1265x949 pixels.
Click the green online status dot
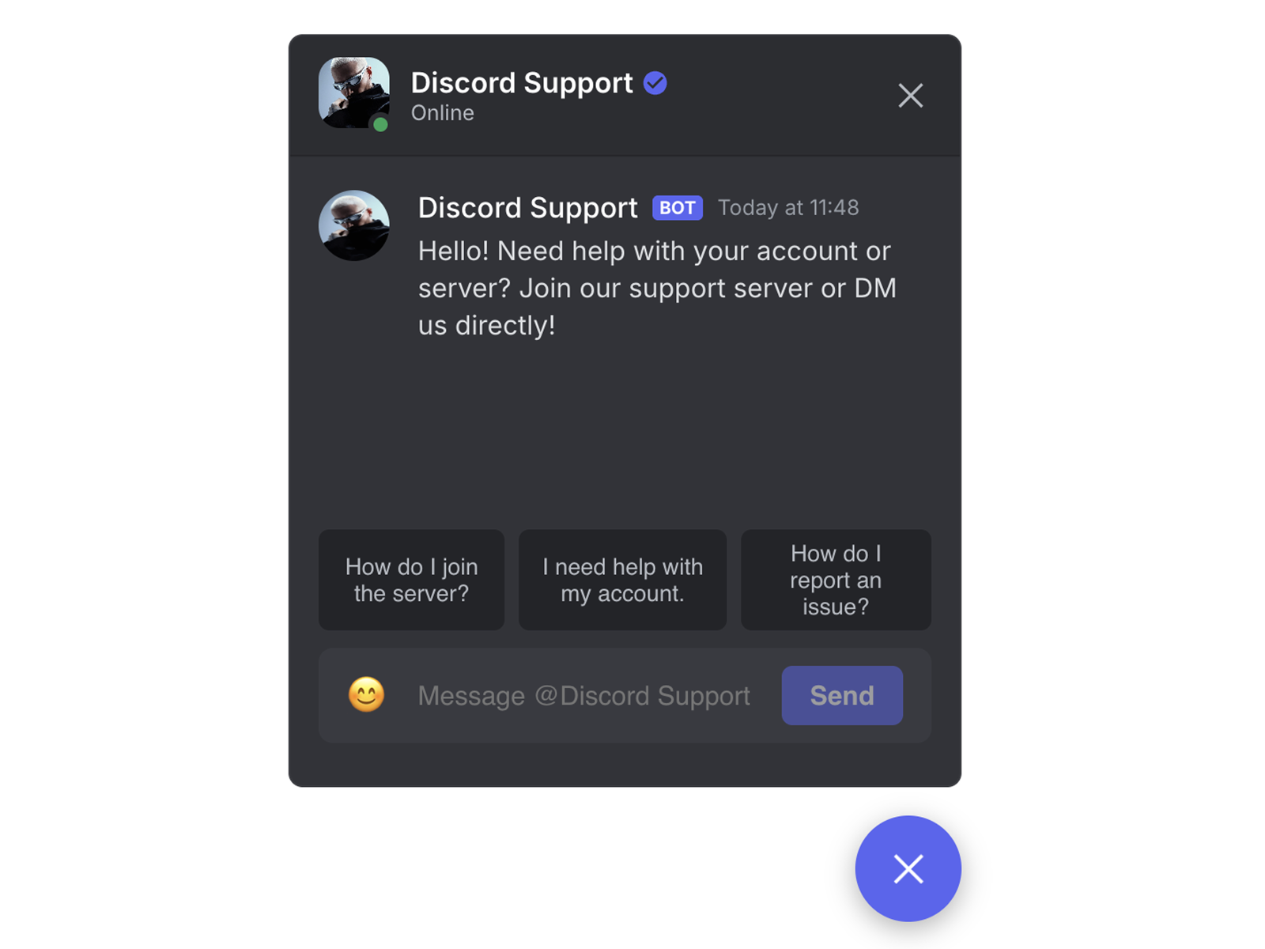[380, 124]
